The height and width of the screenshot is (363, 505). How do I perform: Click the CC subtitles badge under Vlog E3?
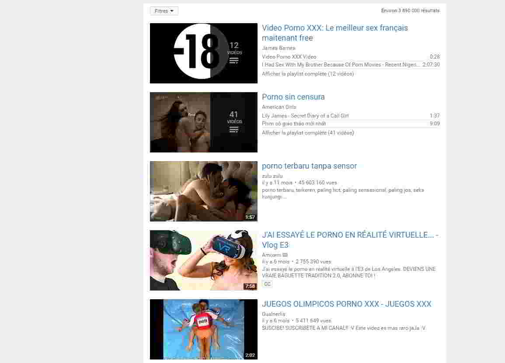(x=267, y=284)
